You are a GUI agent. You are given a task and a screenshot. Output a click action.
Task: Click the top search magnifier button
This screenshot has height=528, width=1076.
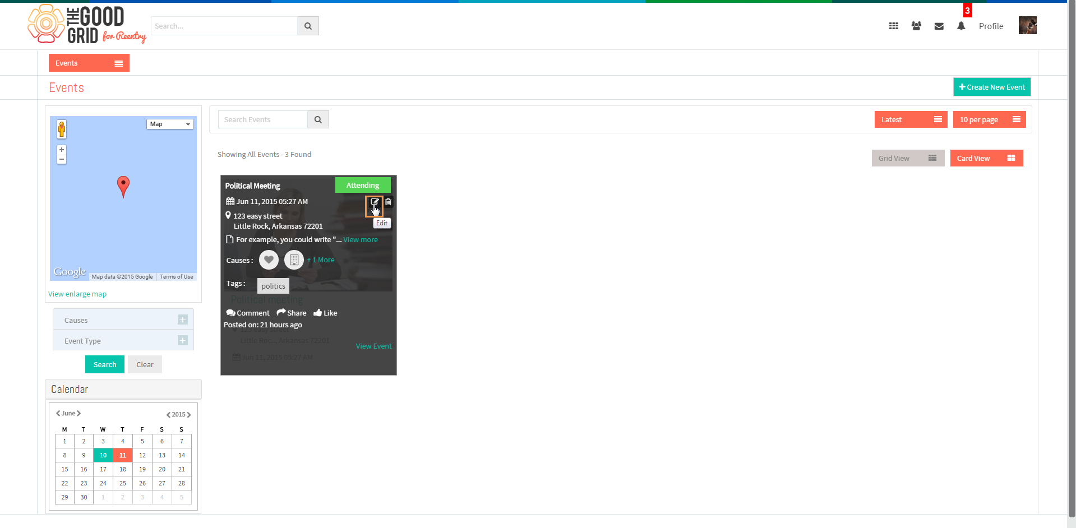308,26
